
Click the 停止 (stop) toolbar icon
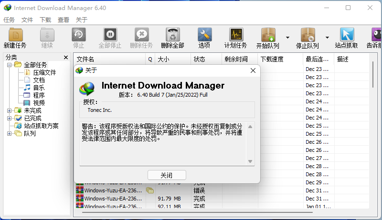78,34
